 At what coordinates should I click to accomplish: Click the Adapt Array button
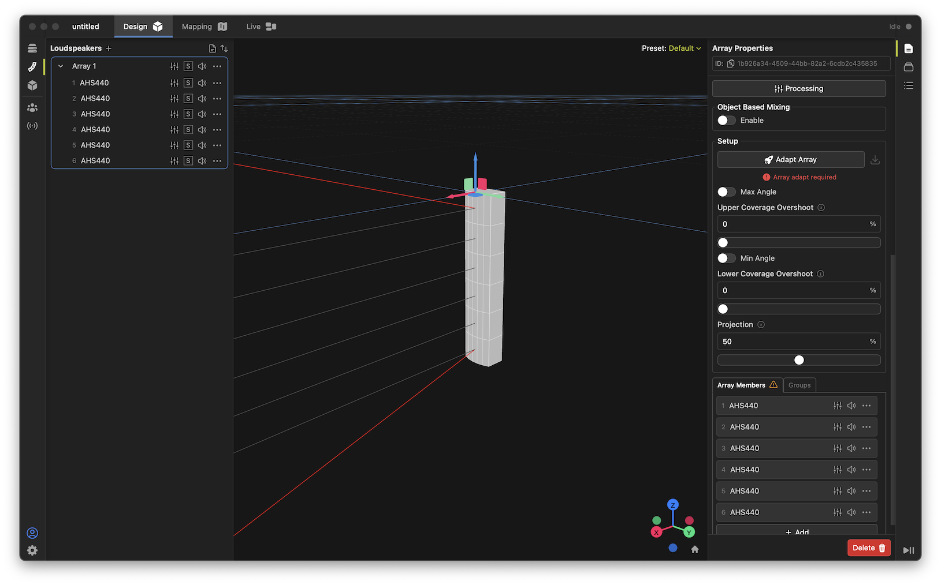790,160
